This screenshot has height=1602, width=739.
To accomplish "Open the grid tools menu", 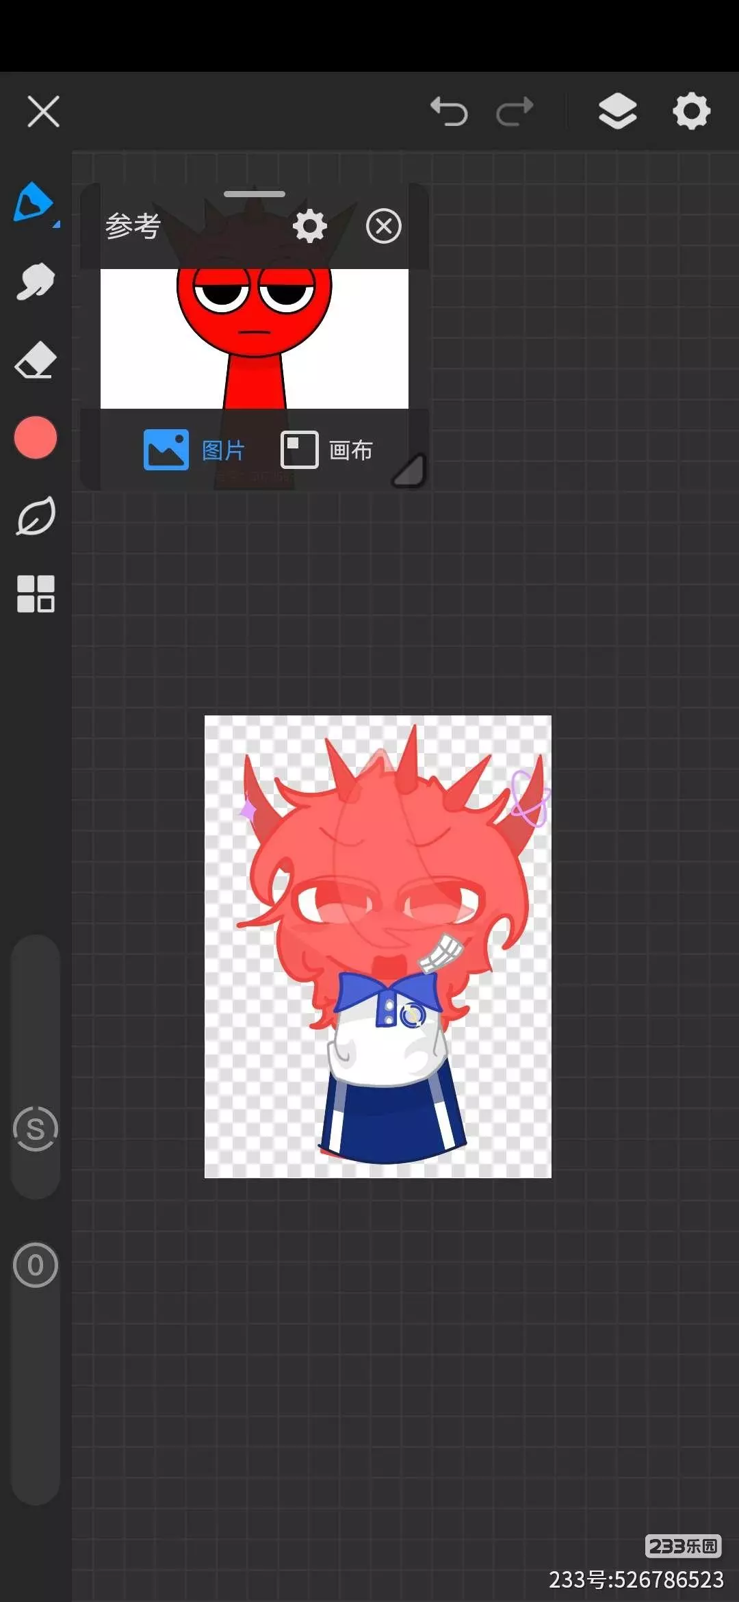I will pos(36,594).
